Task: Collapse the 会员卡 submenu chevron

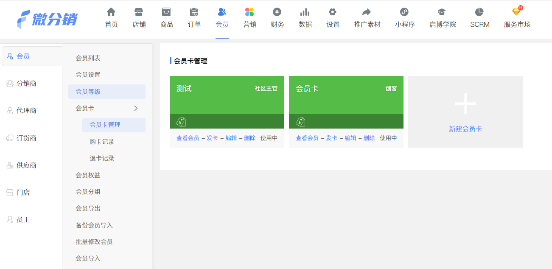Action: (x=136, y=108)
